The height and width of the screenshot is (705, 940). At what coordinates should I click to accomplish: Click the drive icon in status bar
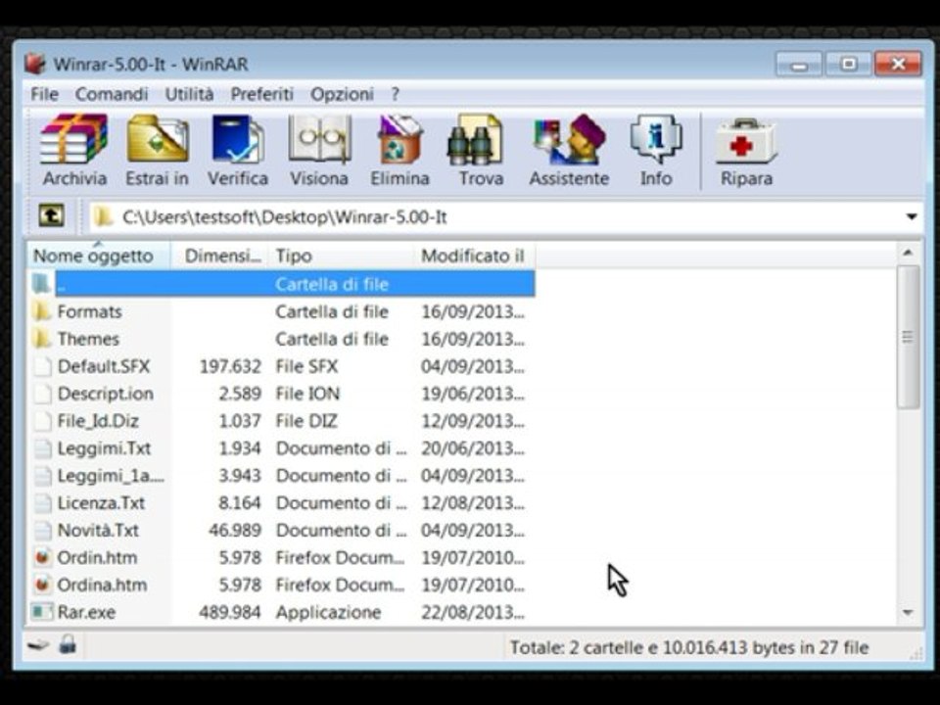(x=38, y=645)
